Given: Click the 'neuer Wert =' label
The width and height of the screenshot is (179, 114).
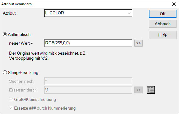Looking at the screenshot, I should (21, 43).
